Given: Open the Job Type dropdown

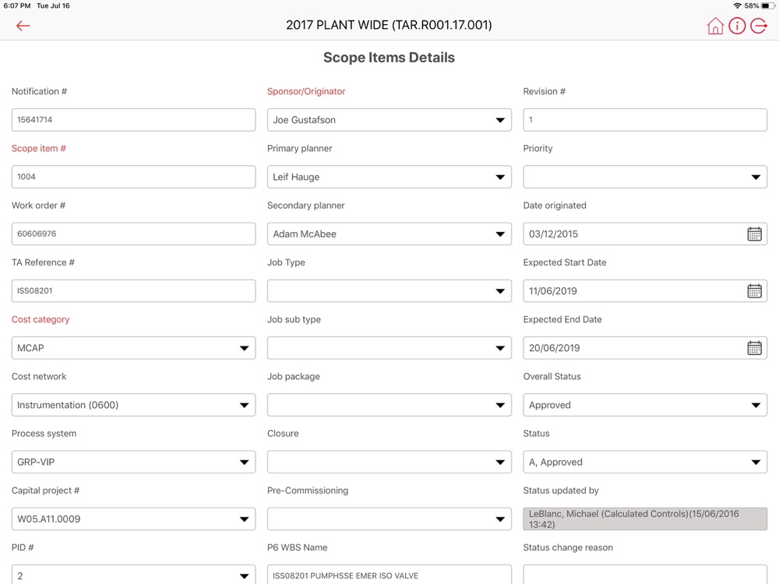Looking at the screenshot, I should (x=389, y=291).
